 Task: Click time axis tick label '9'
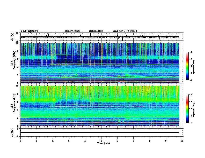point(166,141)
